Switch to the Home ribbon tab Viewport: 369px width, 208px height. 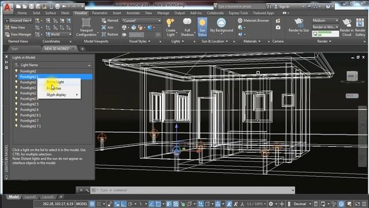(22, 13)
